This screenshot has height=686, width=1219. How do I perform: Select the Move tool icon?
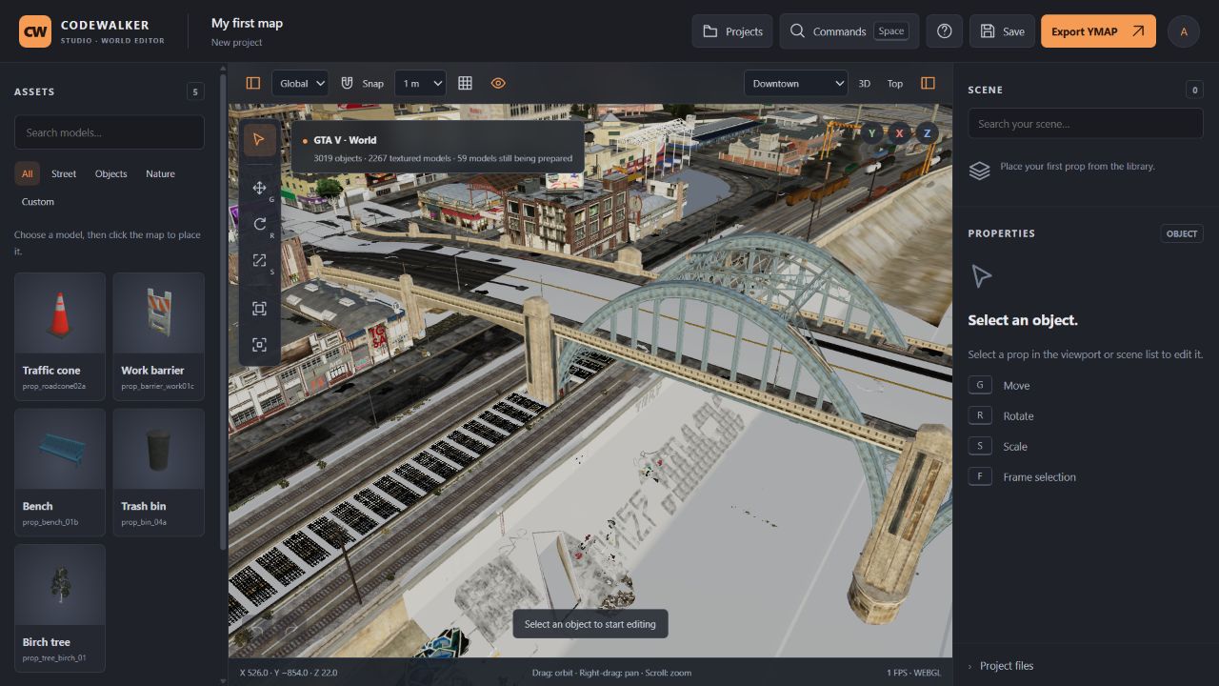point(260,188)
